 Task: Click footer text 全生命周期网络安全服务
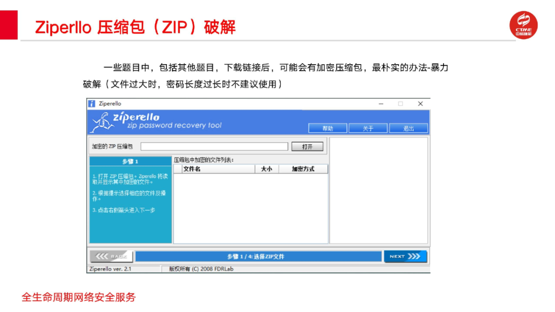pos(79,297)
